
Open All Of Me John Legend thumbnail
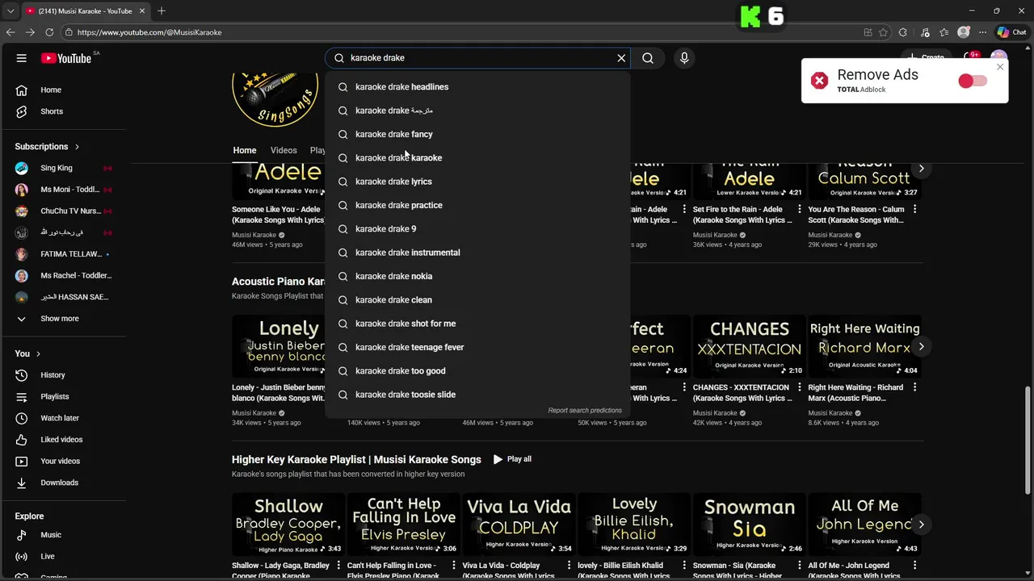pyautogui.click(x=864, y=525)
